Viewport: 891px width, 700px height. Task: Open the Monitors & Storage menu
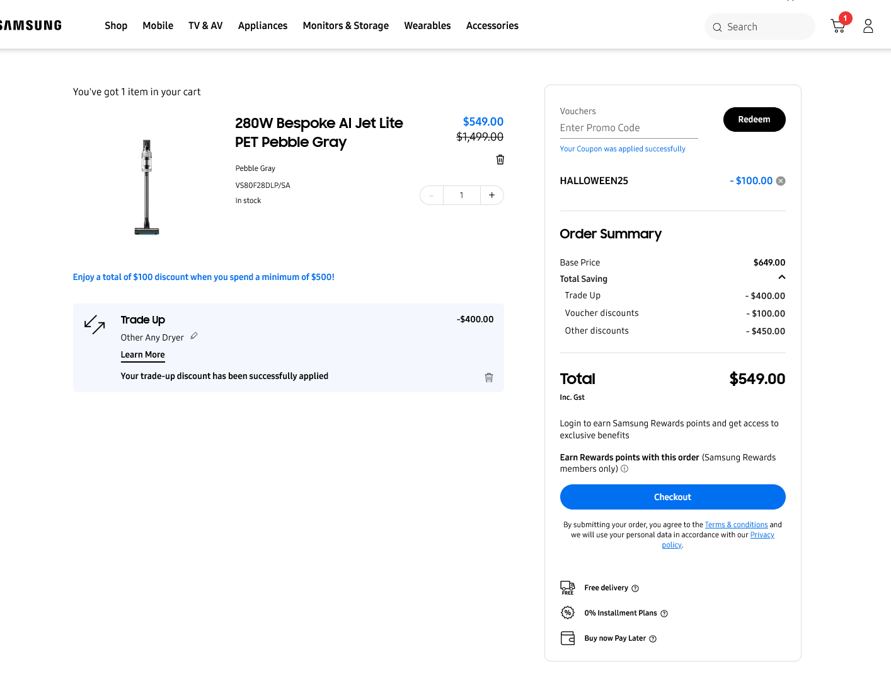point(345,26)
